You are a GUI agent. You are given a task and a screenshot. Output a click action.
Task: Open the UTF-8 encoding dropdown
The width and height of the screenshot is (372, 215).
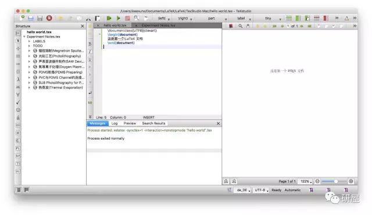tap(261, 190)
